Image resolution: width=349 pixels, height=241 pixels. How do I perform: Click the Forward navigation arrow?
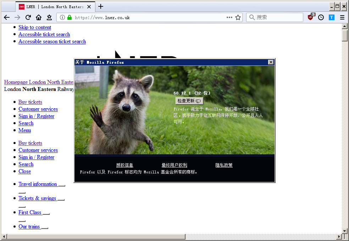(17, 17)
